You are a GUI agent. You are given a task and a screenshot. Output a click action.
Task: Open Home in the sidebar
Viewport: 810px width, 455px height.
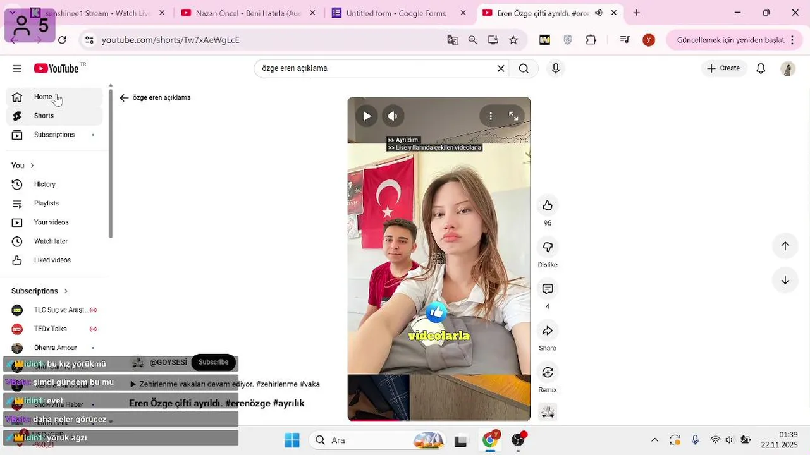tap(54, 97)
